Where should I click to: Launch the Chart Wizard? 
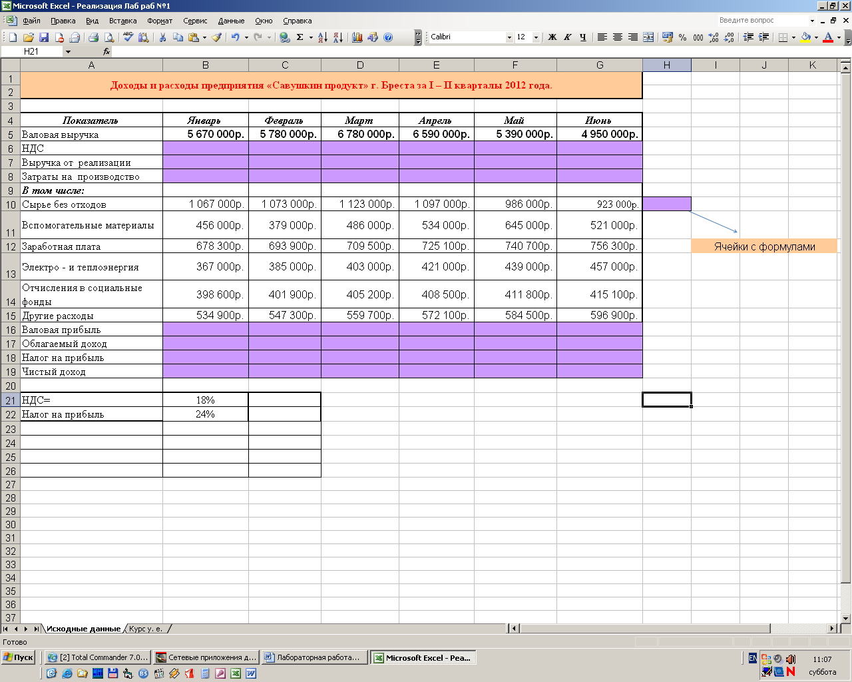coord(357,37)
